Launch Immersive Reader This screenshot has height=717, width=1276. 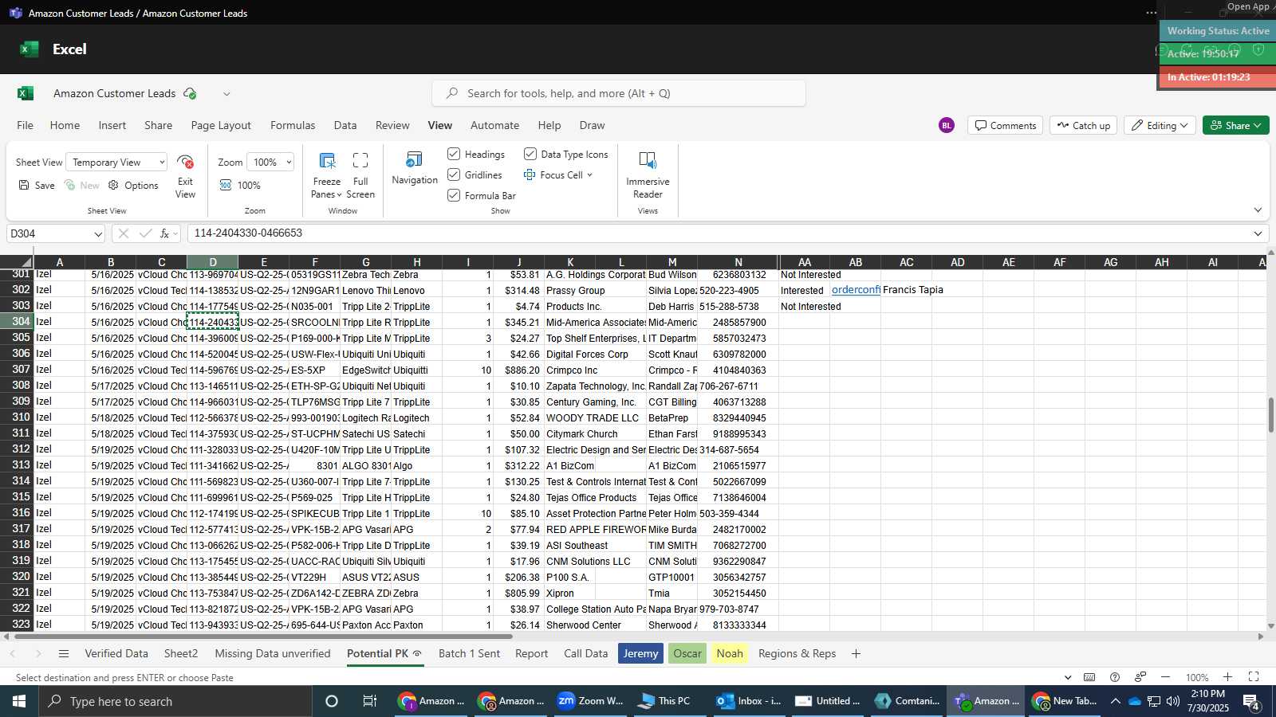pyautogui.click(x=648, y=174)
